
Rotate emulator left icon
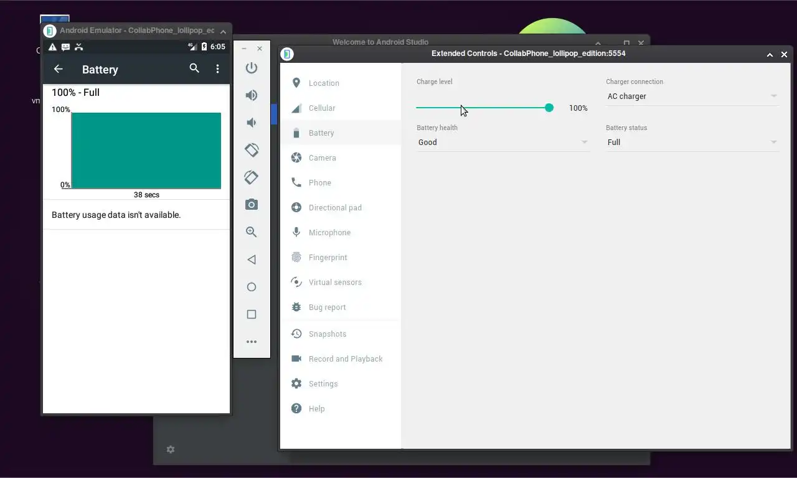[x=252, y=150]
